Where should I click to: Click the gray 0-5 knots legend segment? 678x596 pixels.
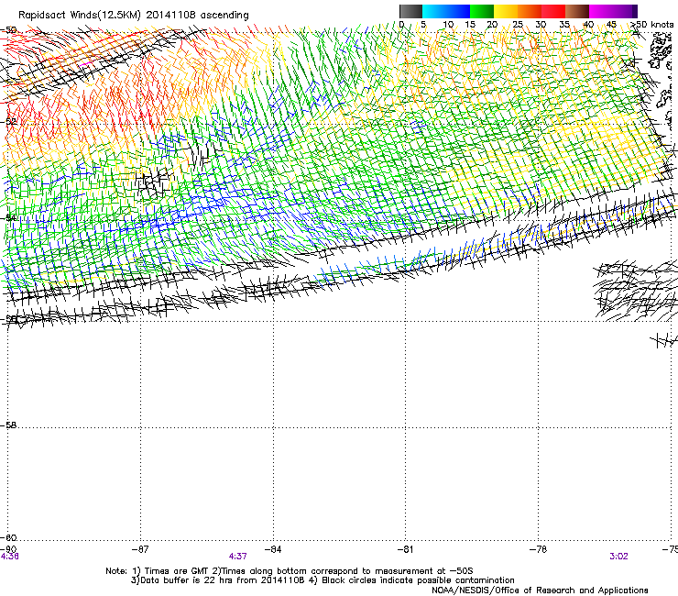pos(410,11)
